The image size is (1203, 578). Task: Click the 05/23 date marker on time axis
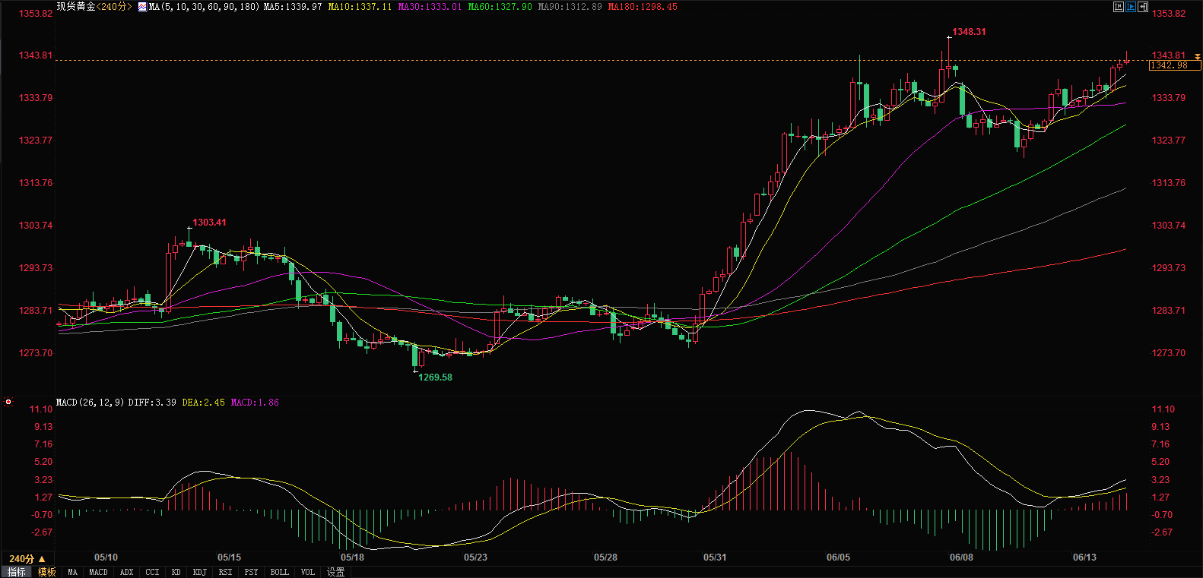(x=476, y=557)
